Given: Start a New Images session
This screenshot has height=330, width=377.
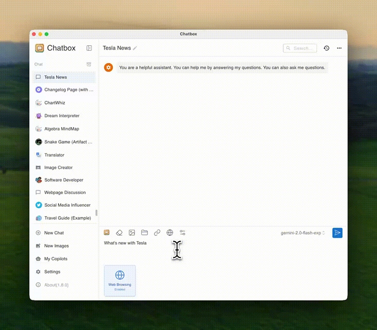Looking at the screenshot, I should pos(64,246).
